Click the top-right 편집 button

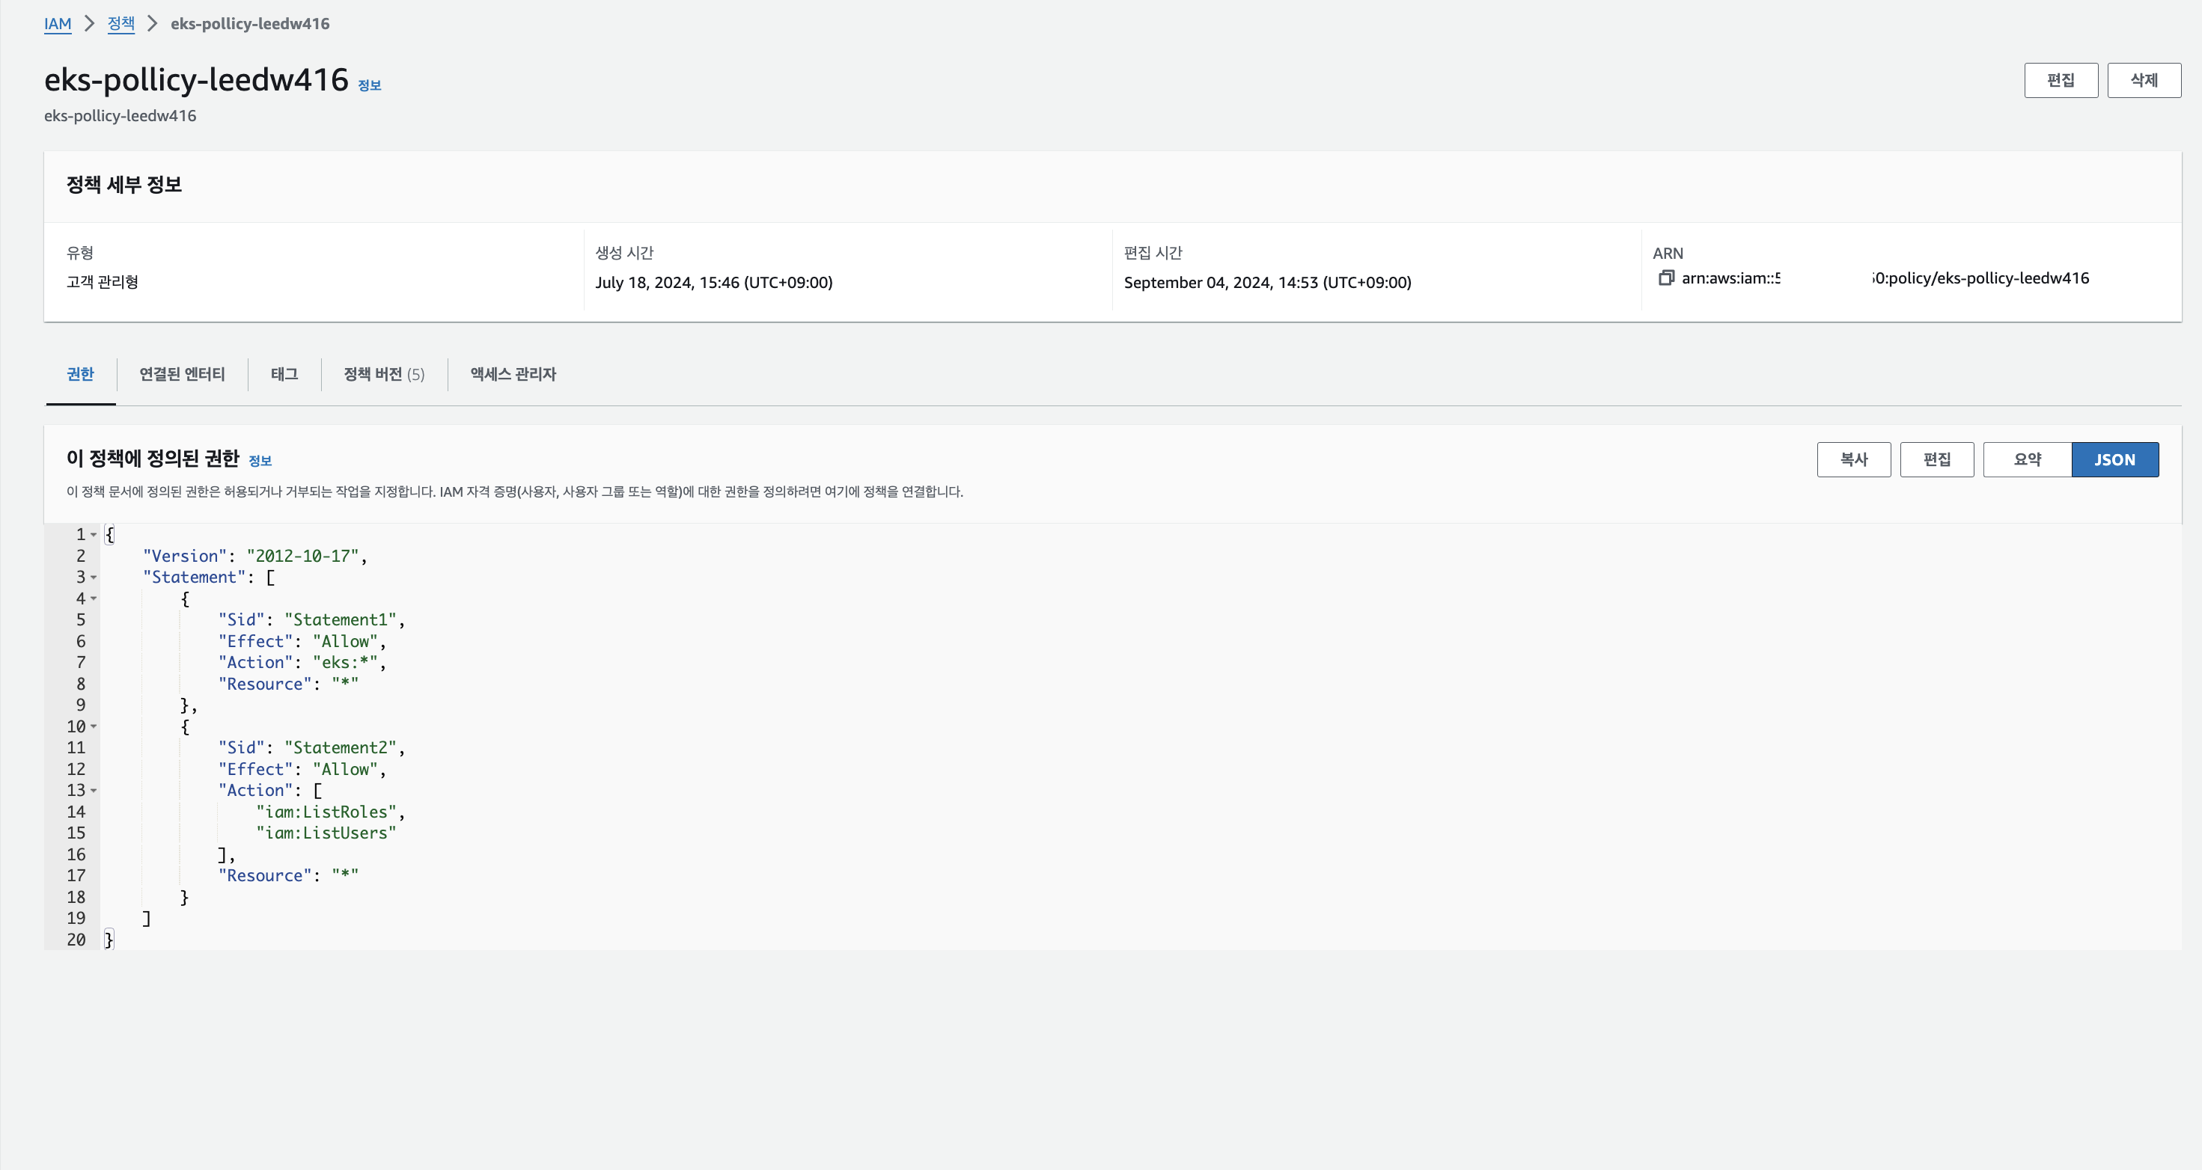[x=2060, y=80]
